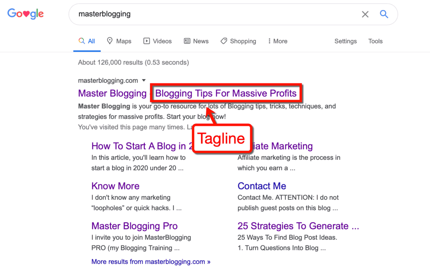
Task: Select the Shopping tag icon
Action: pyautogui.click(x=224, y=41)
